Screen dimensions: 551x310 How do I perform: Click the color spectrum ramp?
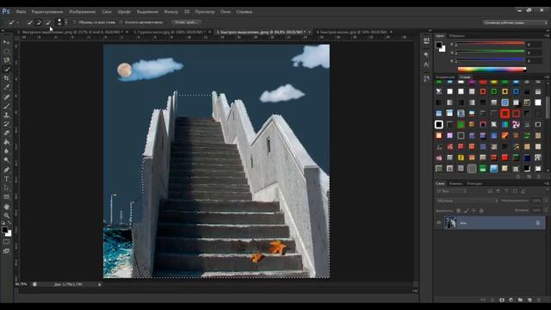[x=492, y=70]
